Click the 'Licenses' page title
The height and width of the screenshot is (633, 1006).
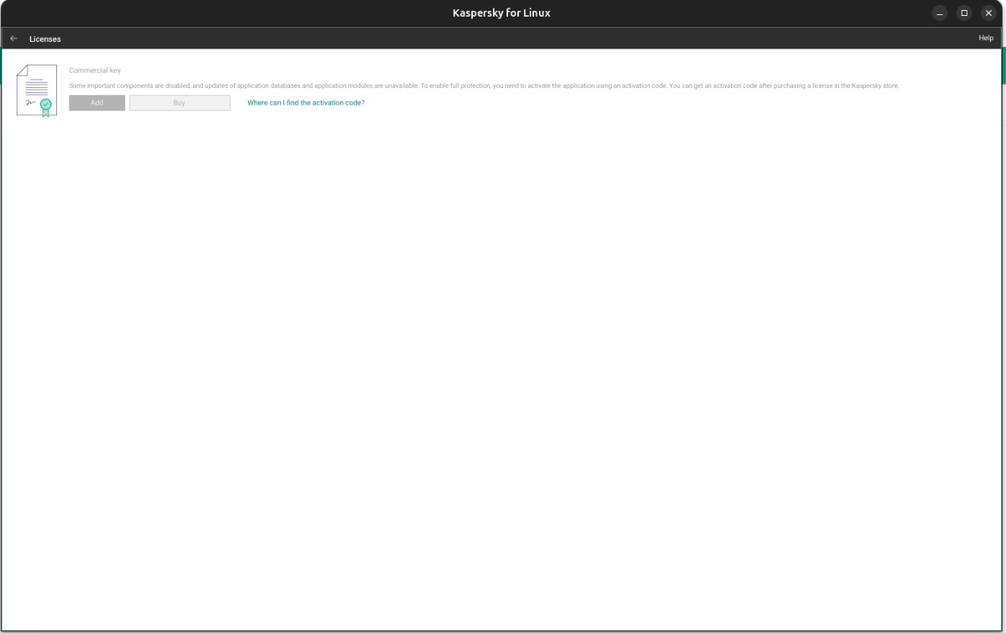45,39
